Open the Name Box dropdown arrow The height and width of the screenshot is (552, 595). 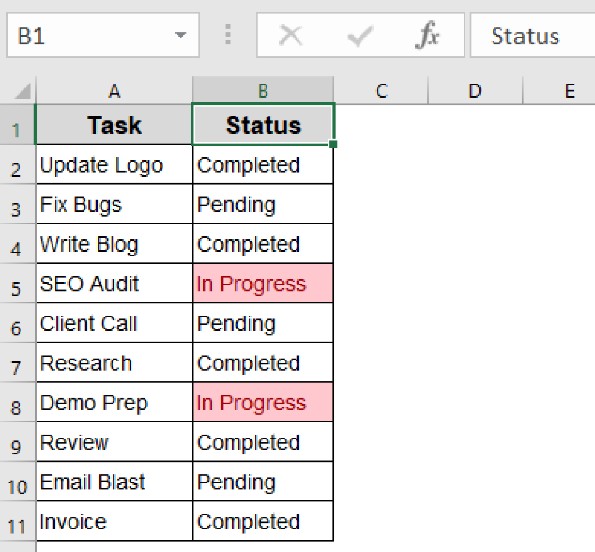(x=180, y=35)
